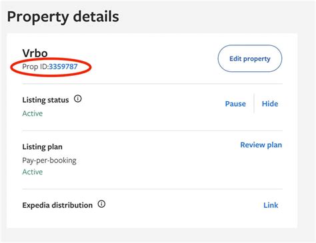Viewport: 316px width, 243px height.
Task: Click the Property details heading
Action: click(x=63, y=17)
